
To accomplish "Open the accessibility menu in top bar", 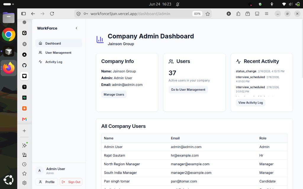I will coord(272,4).
